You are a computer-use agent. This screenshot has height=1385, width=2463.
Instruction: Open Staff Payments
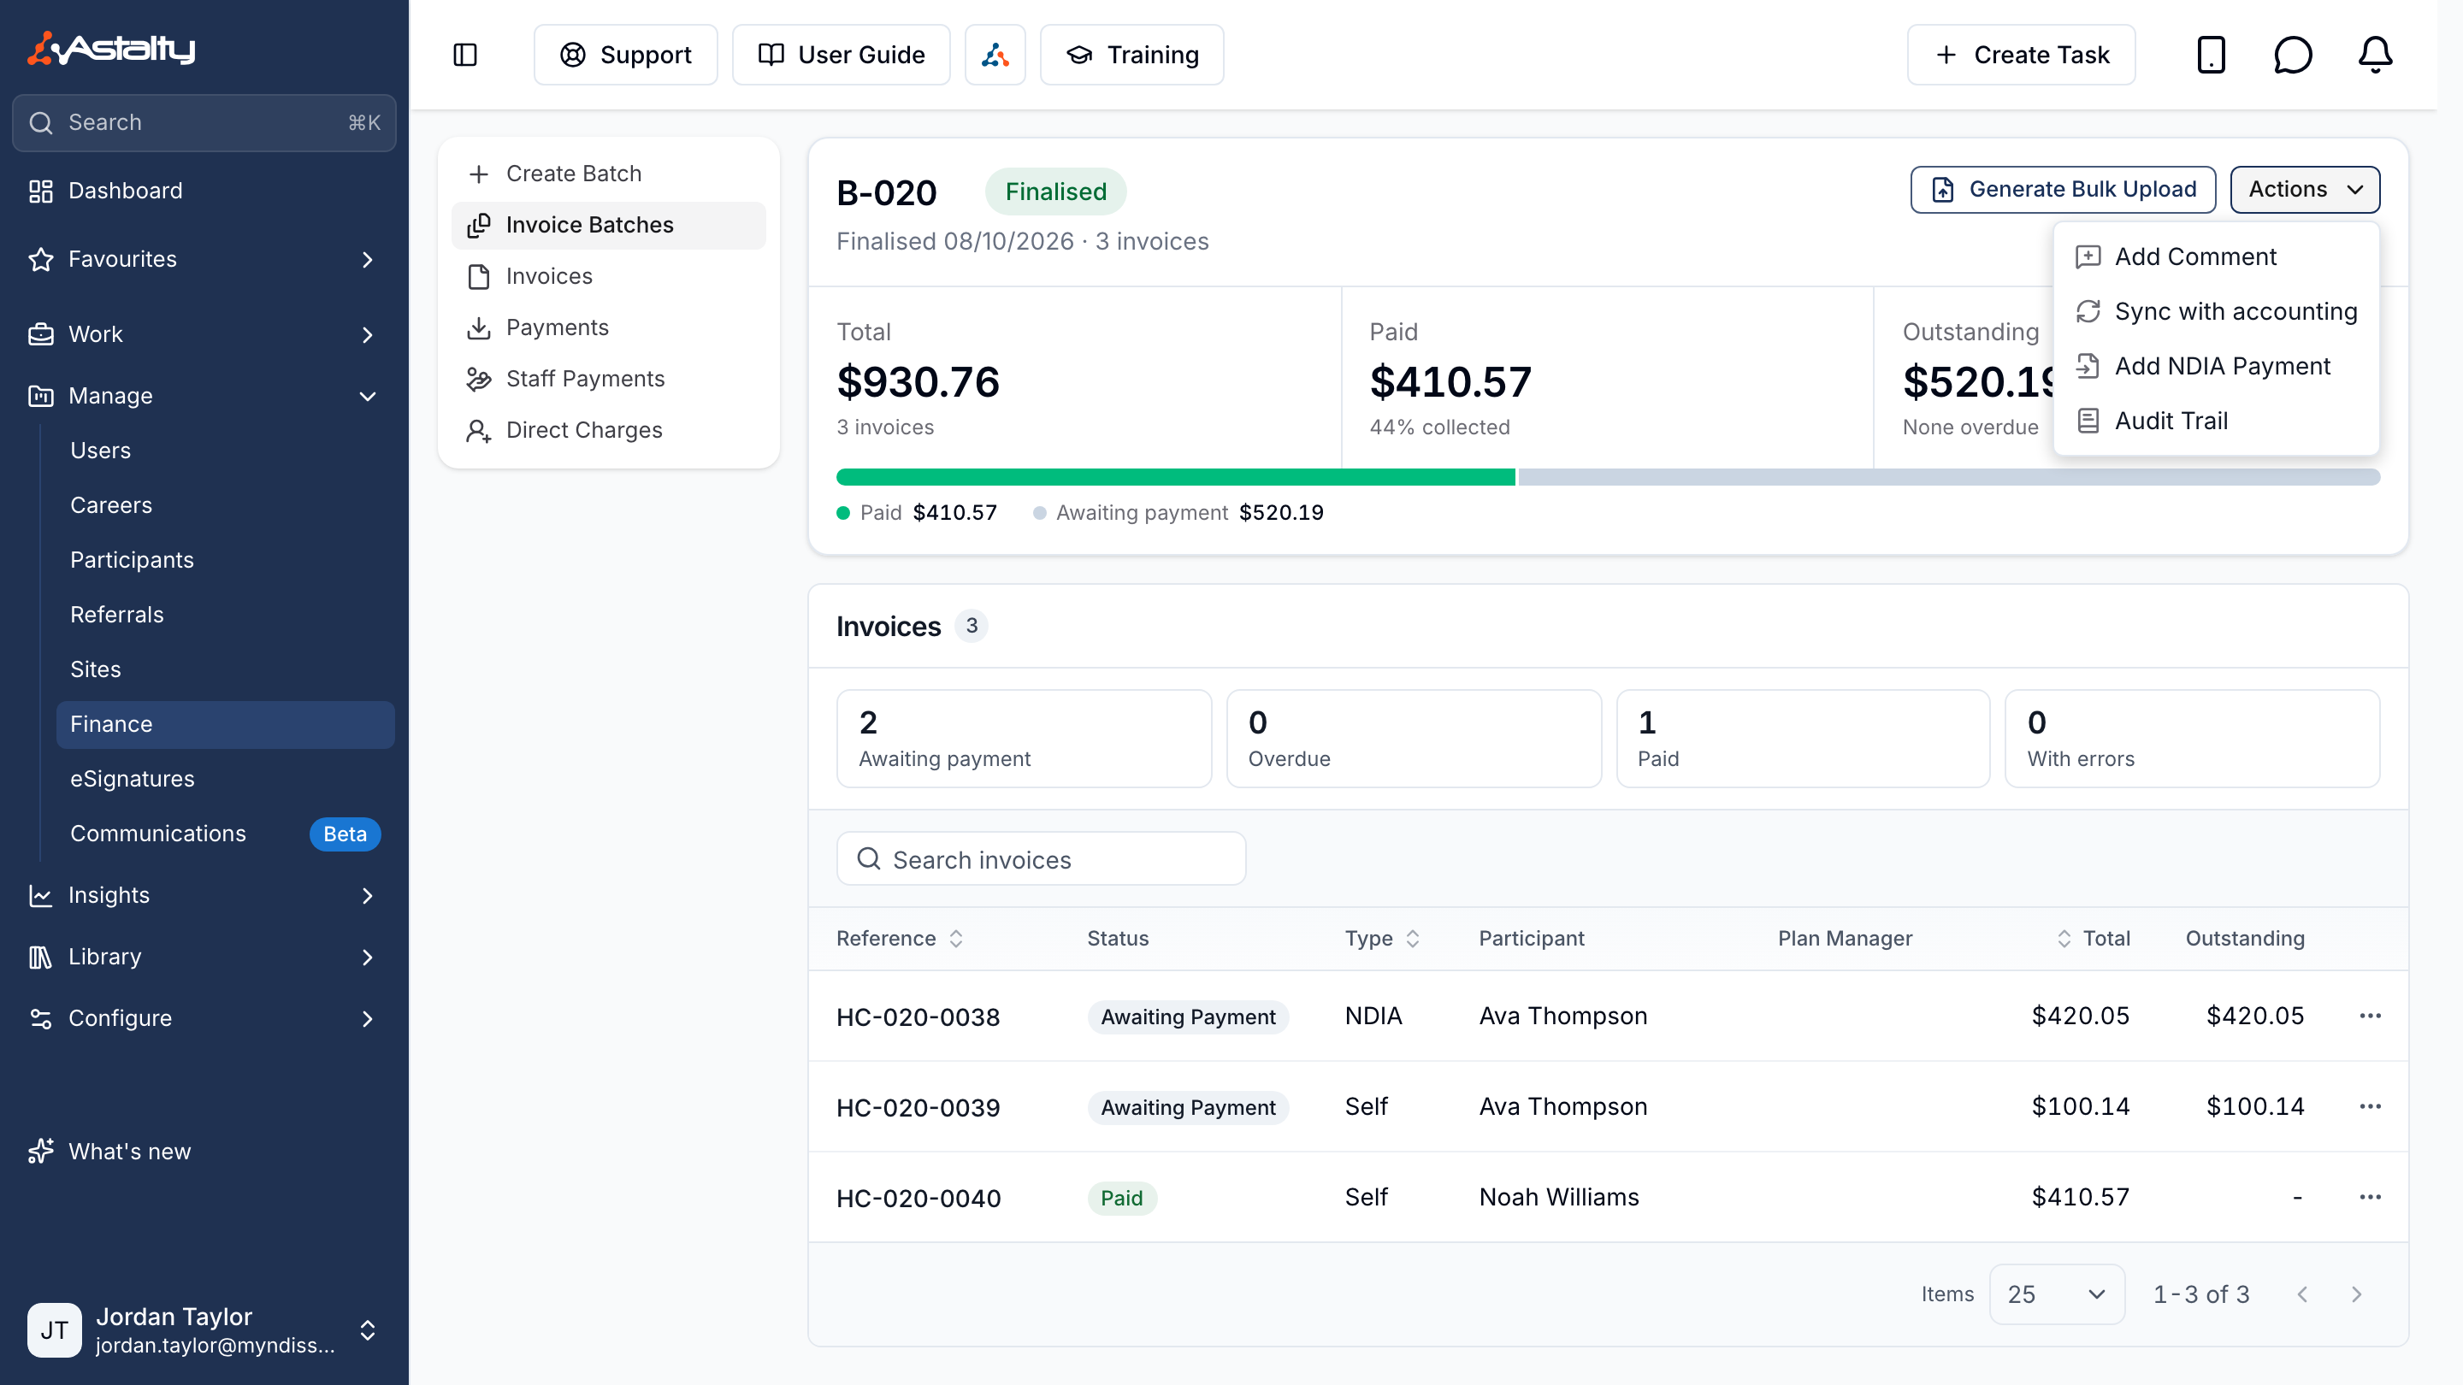pyautogui.click(x=608, y=379)
